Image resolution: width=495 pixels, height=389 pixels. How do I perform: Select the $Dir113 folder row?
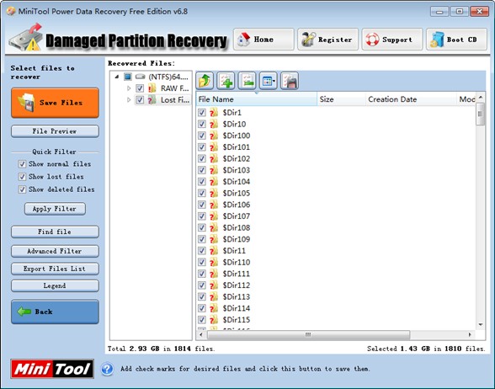(336, 296)
